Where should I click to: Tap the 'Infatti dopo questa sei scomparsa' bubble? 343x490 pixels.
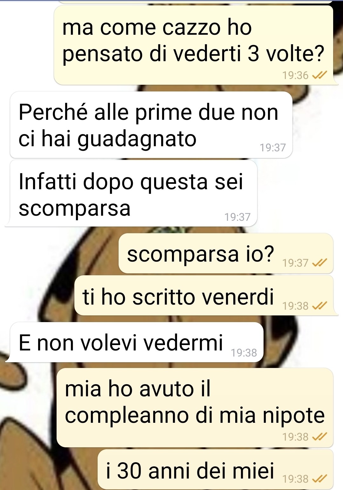click(x=134, y=193)
